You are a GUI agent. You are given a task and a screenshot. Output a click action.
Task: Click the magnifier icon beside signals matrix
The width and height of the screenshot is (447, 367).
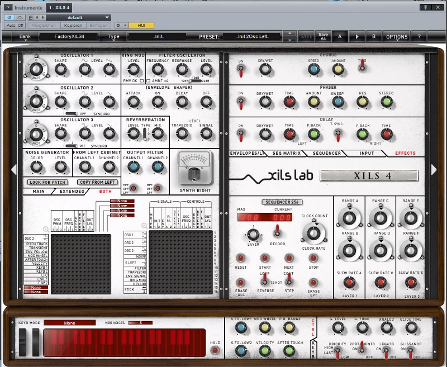point(144,226)
